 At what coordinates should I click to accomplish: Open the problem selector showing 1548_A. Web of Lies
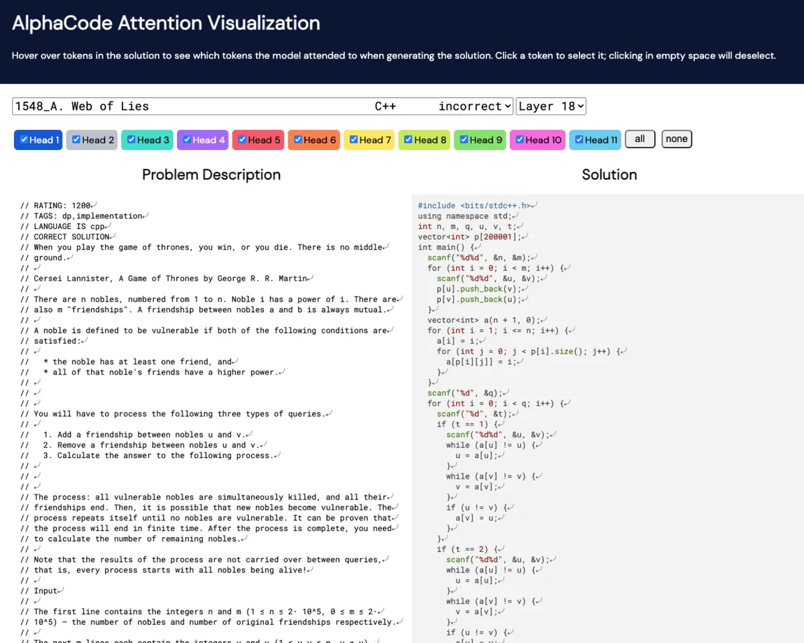[x=263, y=106]
